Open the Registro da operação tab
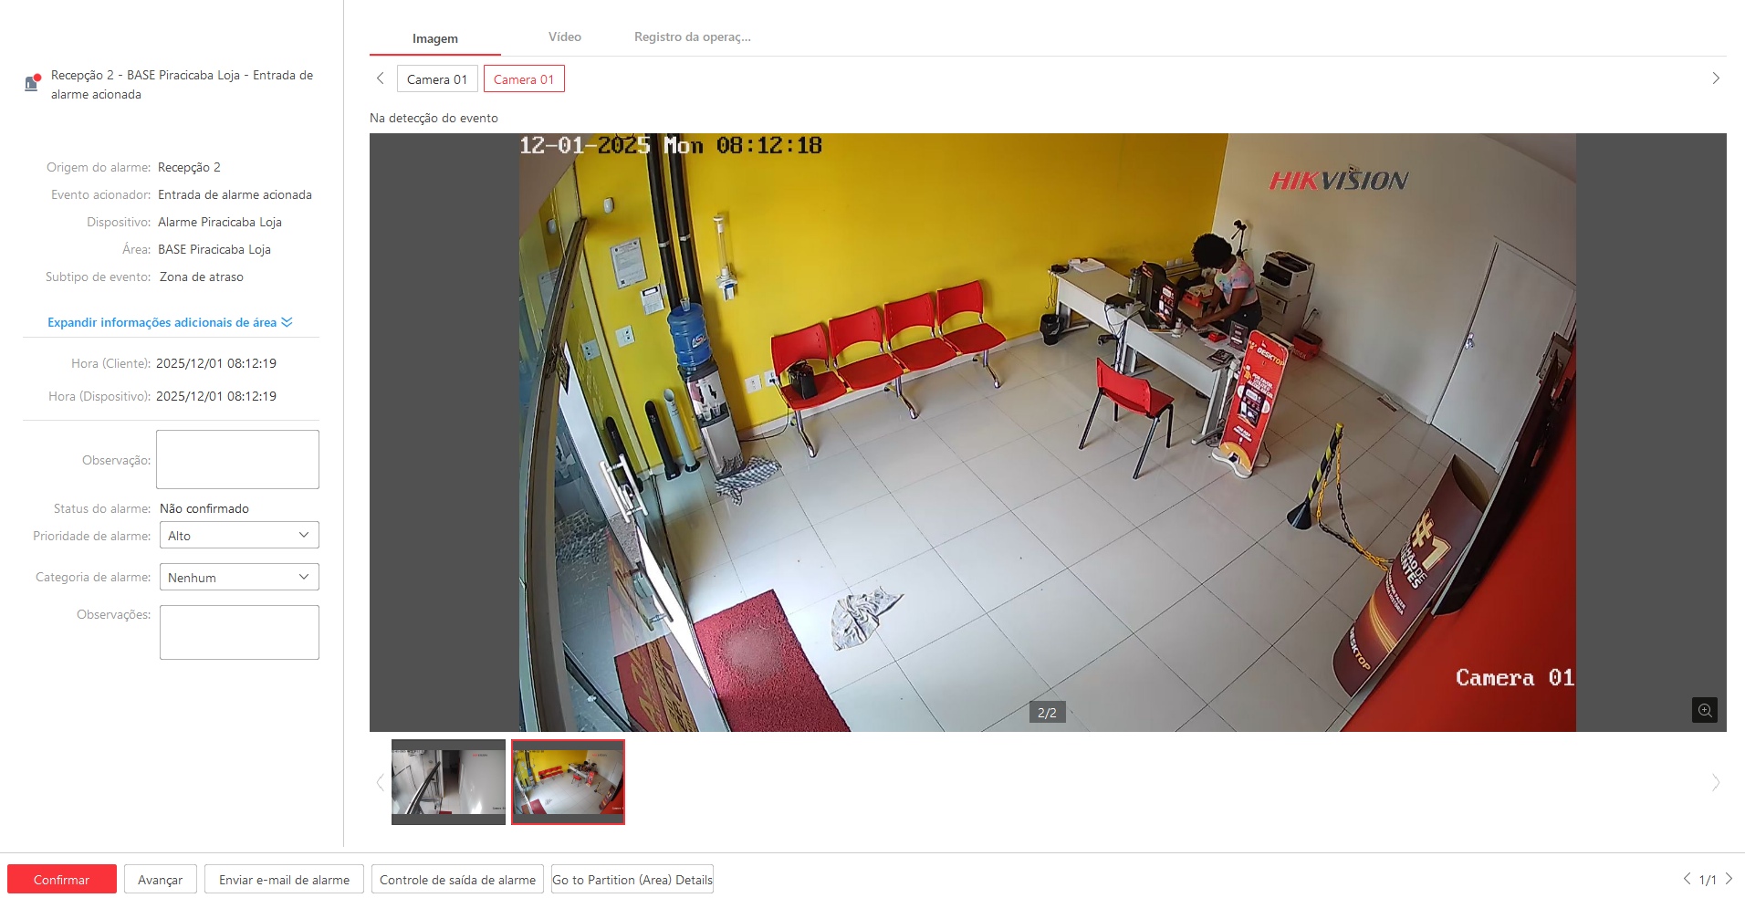The height and width of the screenshot is (898, 1745). click(692, 37)
